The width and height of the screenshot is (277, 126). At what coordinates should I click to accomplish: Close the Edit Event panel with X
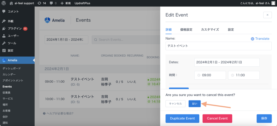tap(267, 15)
